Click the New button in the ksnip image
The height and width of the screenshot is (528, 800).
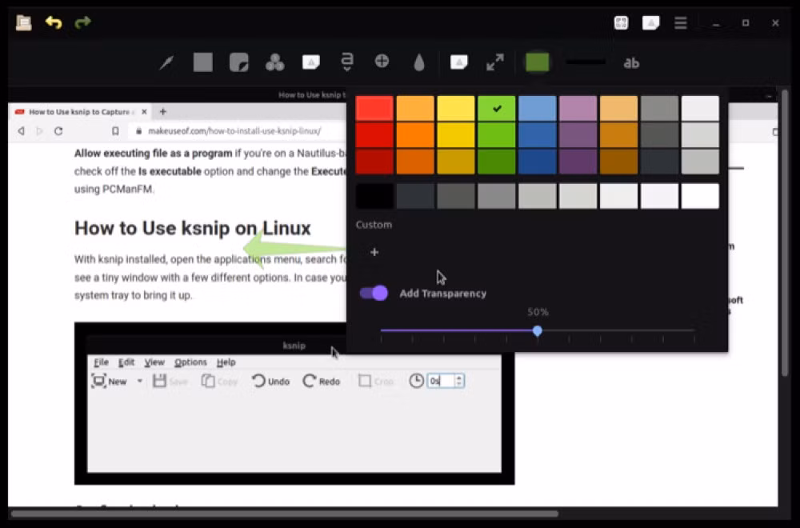tap(109, 381)
